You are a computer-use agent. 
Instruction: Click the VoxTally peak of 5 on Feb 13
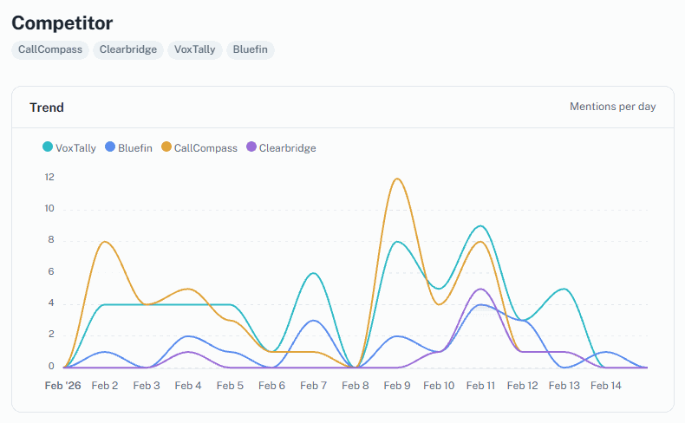(x=564, y=289)
